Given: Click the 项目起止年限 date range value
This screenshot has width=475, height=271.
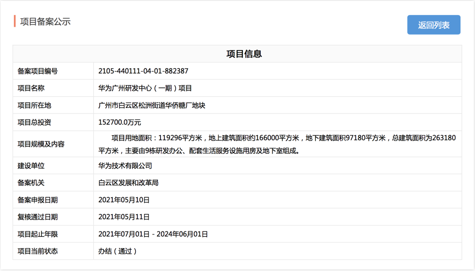Looking at the screenshot, I should pyautogui.click(x=153, y=234).
